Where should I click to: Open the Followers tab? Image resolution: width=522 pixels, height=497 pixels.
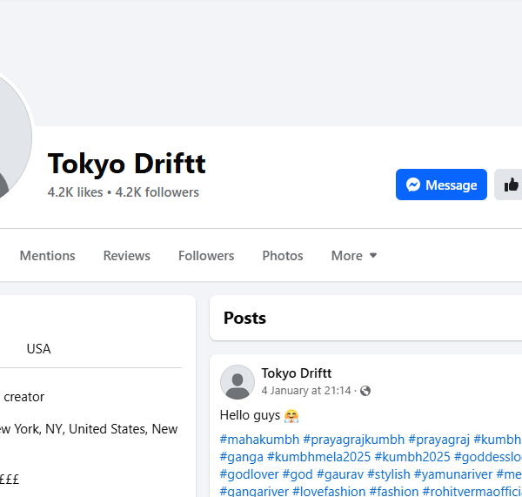click(x=206, y=256)
